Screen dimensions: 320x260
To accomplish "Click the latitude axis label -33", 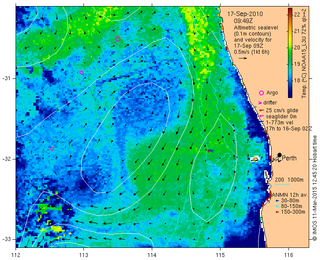I will coord(6,239).
